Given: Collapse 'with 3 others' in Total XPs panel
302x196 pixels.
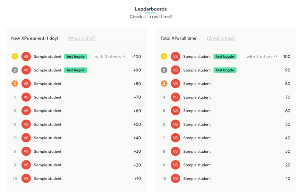Looking at the screenshot, I should pos(262,57).
